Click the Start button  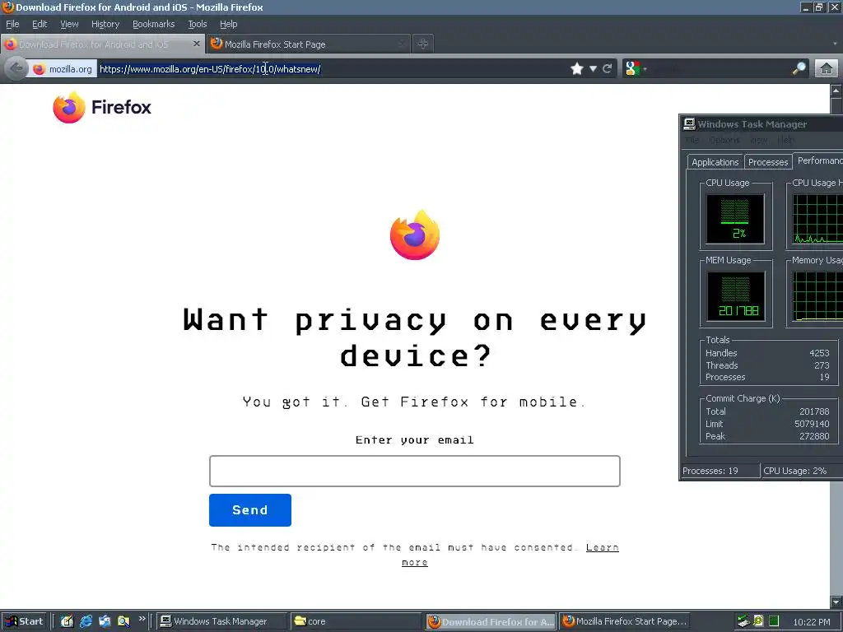tap(25, 621)
